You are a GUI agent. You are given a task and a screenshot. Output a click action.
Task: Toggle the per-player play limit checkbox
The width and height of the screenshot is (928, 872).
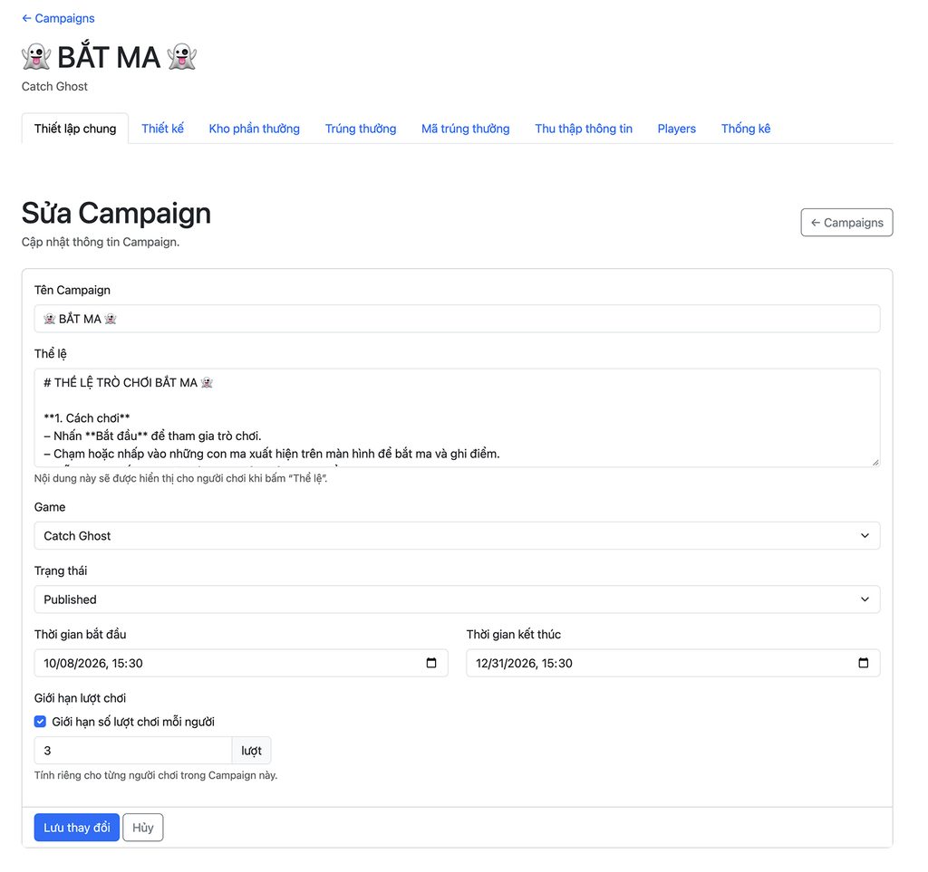pyautogui.click(x=40, y=722)
